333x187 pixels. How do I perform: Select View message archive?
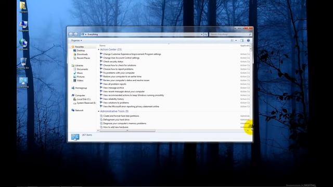click(x=113, y=88)
